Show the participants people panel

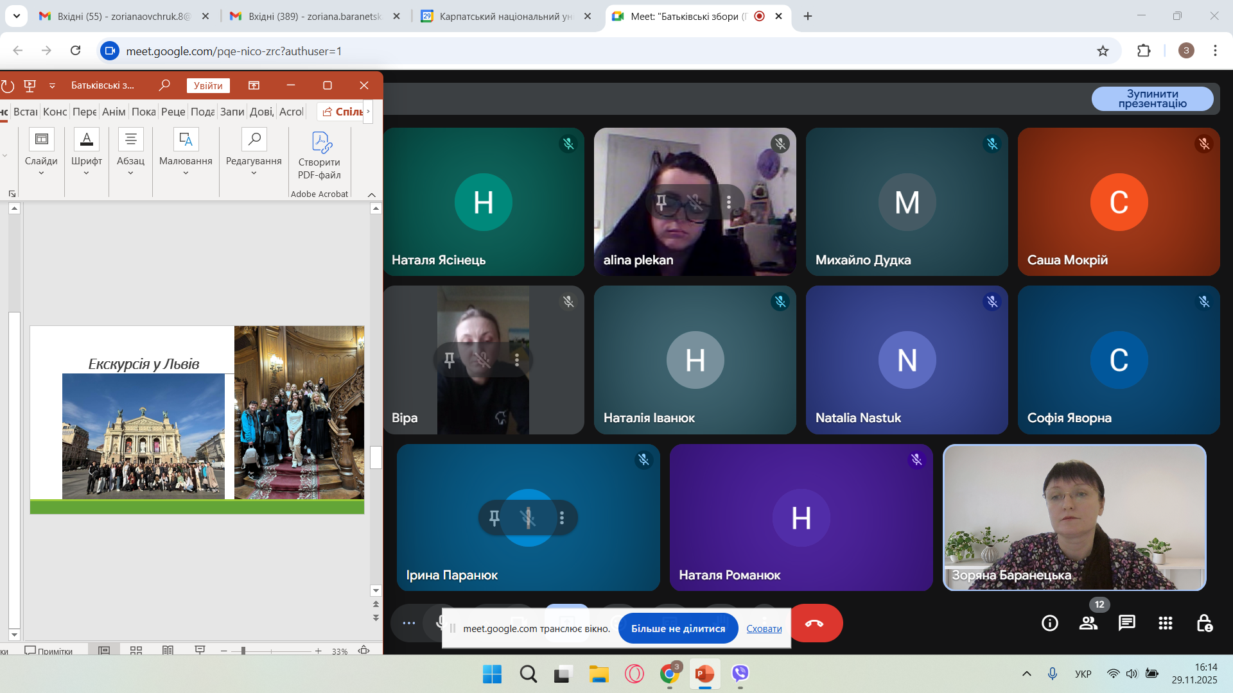(1088, 623)
